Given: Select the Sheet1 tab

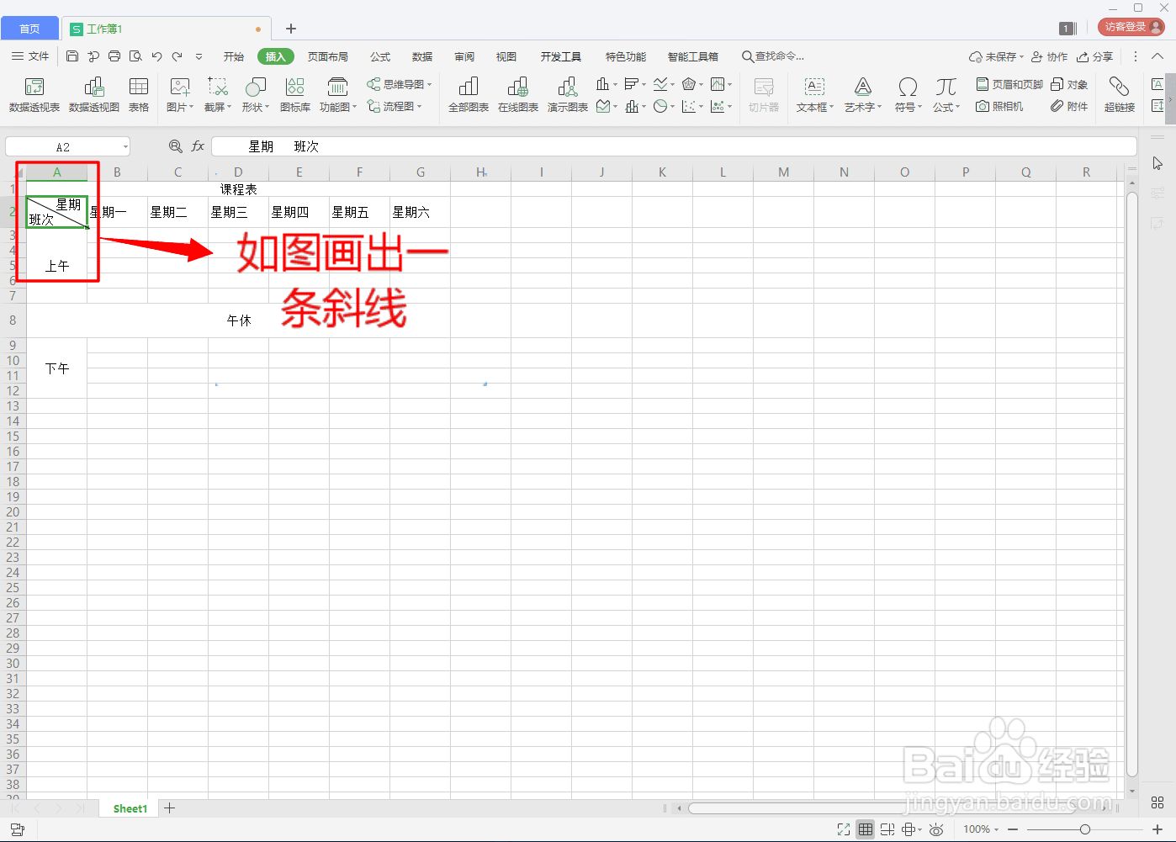Looking at the screenshot, I should [x=130, y=808].
